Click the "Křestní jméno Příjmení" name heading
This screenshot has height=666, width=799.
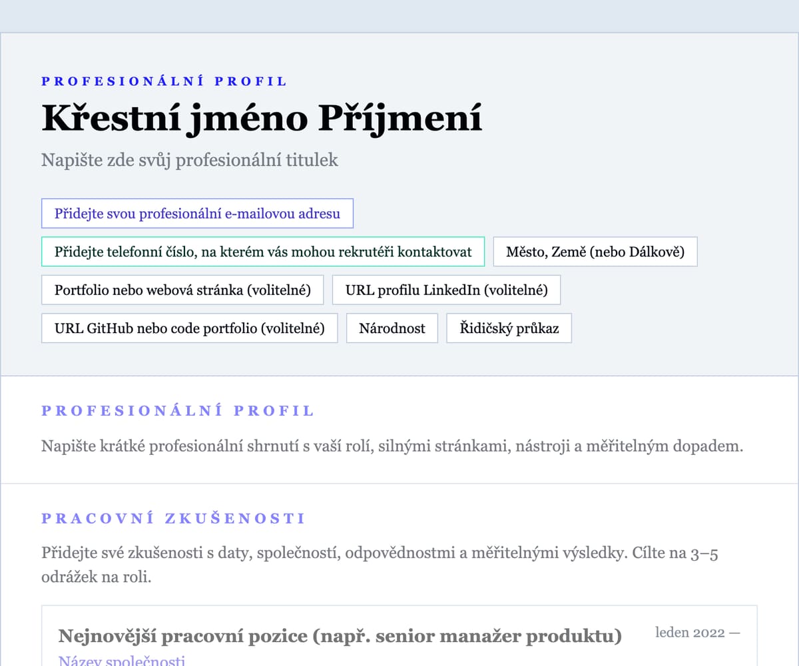261,117
